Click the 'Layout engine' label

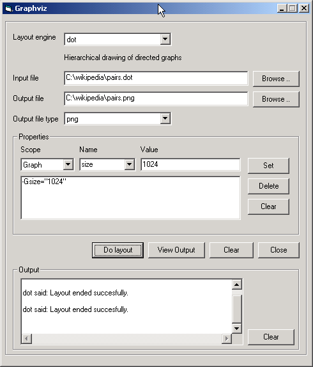pyautogui.click(x=34, y=38)
